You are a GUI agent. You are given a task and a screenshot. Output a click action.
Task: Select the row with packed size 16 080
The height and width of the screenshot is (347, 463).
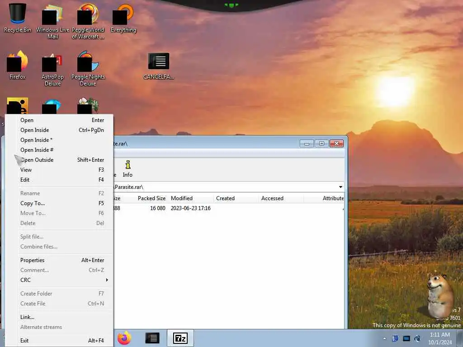coord(229,208)
